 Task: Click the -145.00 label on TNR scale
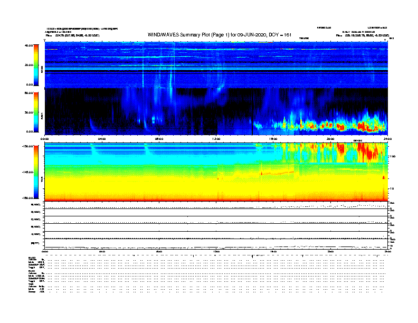coord(27,172)
